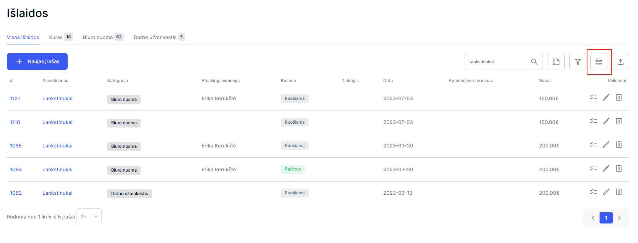Click date 2023-03-13 in row 1082
Image resolution: width=638 pixels, height=243 pixels.
tap(398, 193)
